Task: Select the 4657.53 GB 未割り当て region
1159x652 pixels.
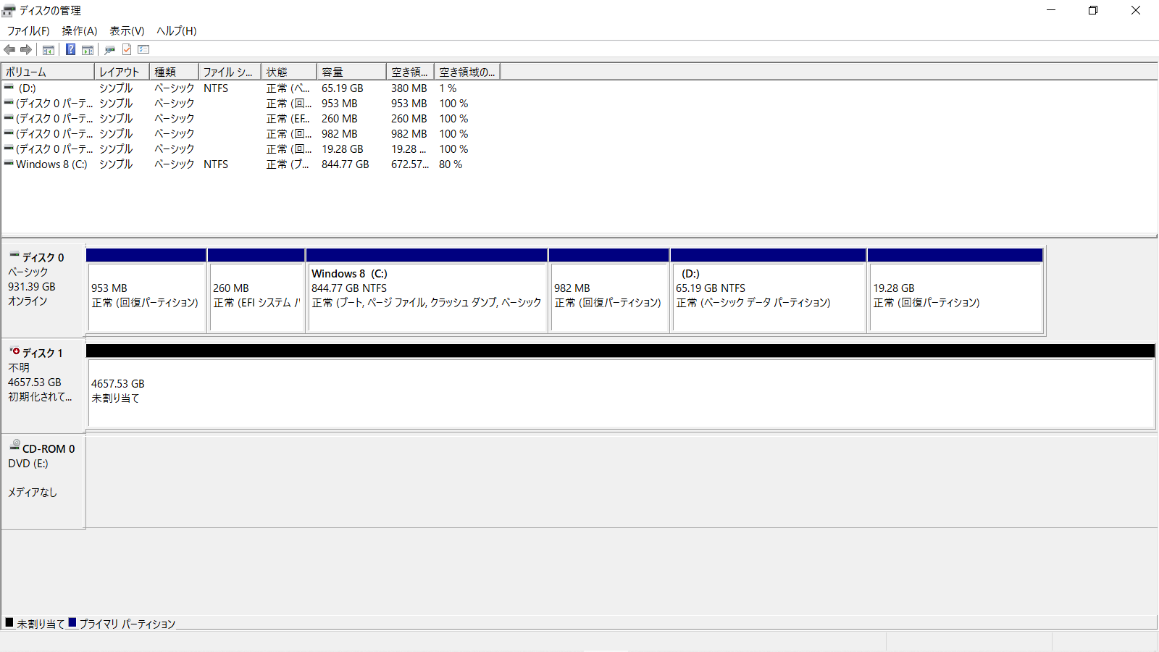Action: pos(620,392)
